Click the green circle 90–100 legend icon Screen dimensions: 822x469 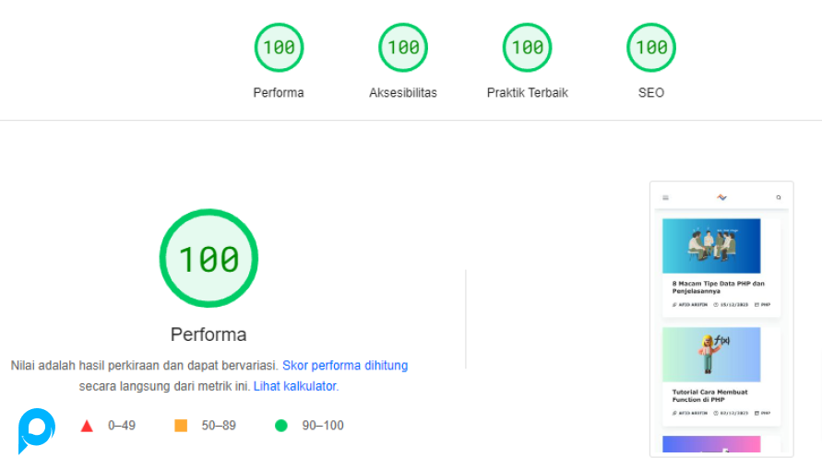281,426
